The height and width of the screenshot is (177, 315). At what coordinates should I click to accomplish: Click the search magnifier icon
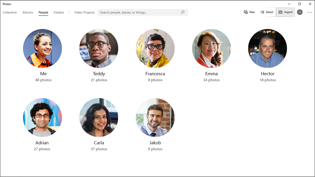pos(182,12)
